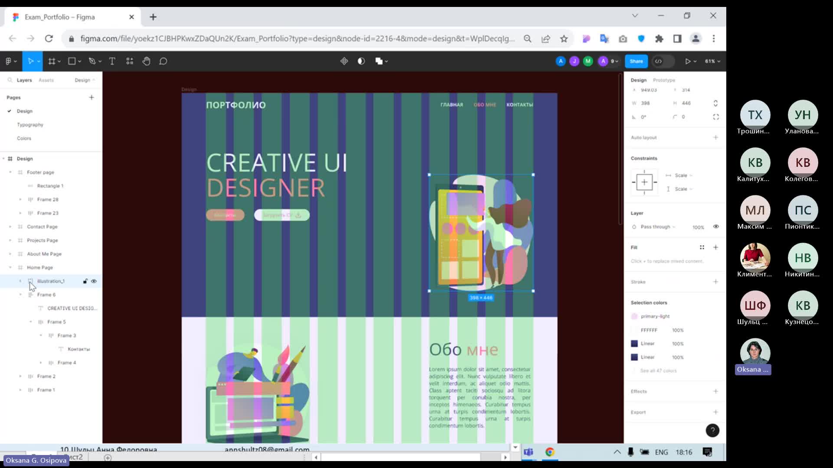Click the ГЛАВНАЯ nav link on canvas
This screenshot has height=468, width=833.
coord(452,105)
